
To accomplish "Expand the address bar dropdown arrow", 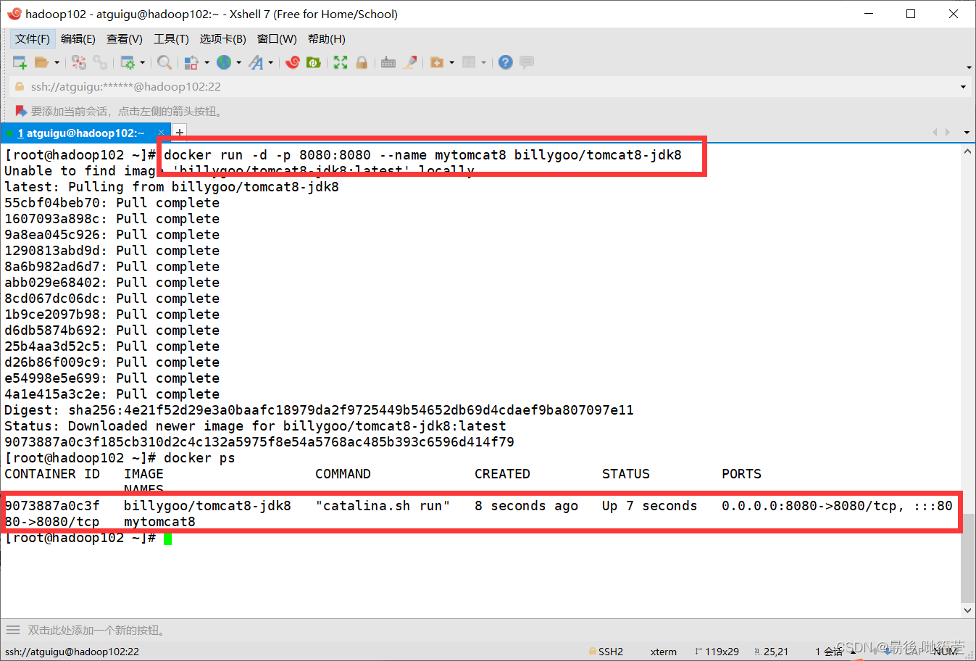I will 963,87.
